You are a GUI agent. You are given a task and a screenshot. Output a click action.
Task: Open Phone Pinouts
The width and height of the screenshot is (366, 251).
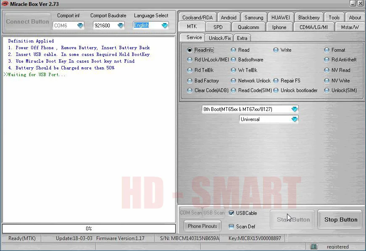click(203, 226)
